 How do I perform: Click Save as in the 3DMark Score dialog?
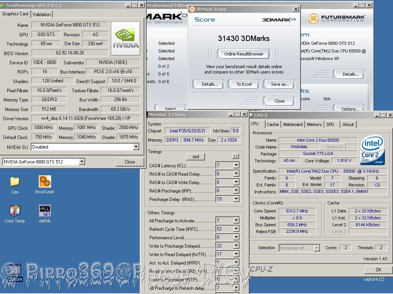[x=280, y=84]
